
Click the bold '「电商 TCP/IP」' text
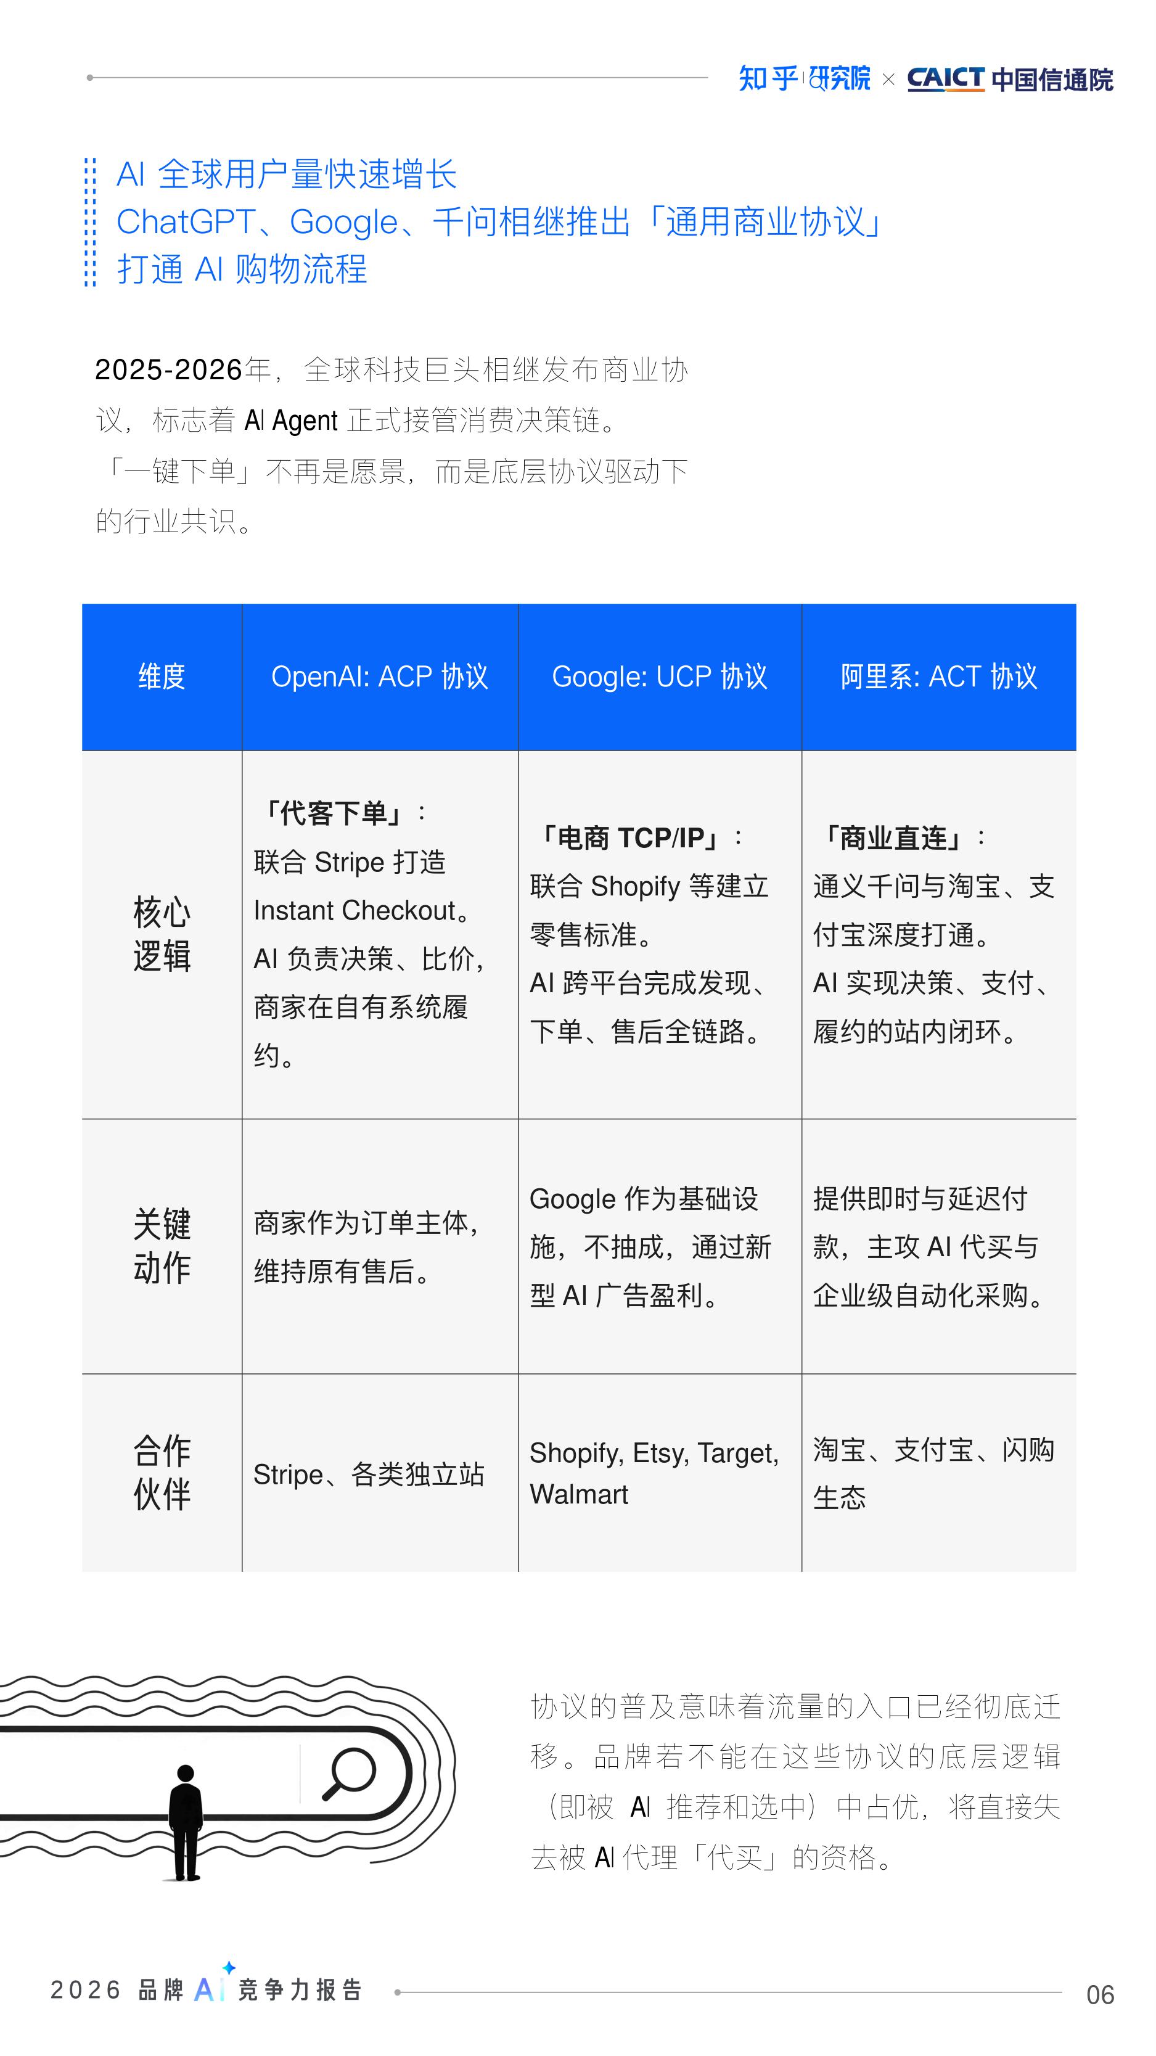[x=630, y=838]
